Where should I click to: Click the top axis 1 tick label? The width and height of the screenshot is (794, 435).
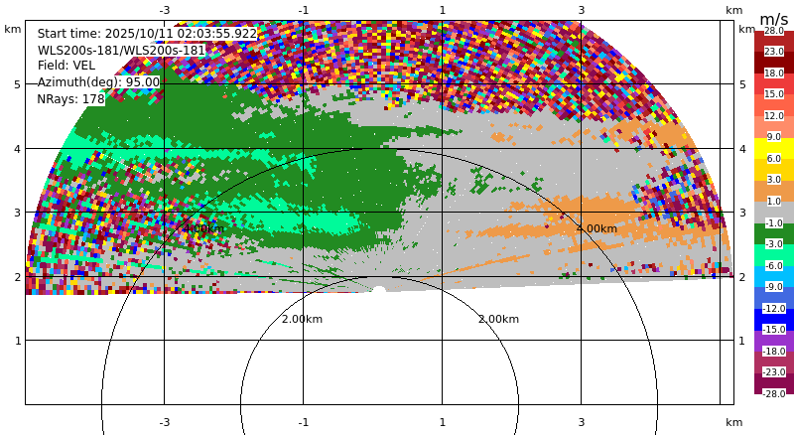click(442, 10)
